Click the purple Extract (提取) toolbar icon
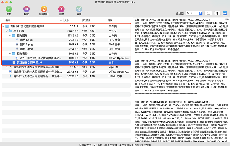The image size is (230, 146). click(x=26, y=9)
